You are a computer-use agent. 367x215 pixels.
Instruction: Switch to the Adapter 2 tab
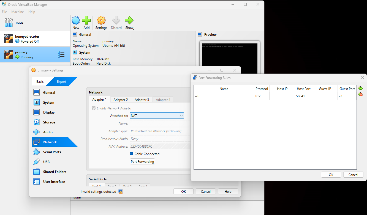[121, 100]
